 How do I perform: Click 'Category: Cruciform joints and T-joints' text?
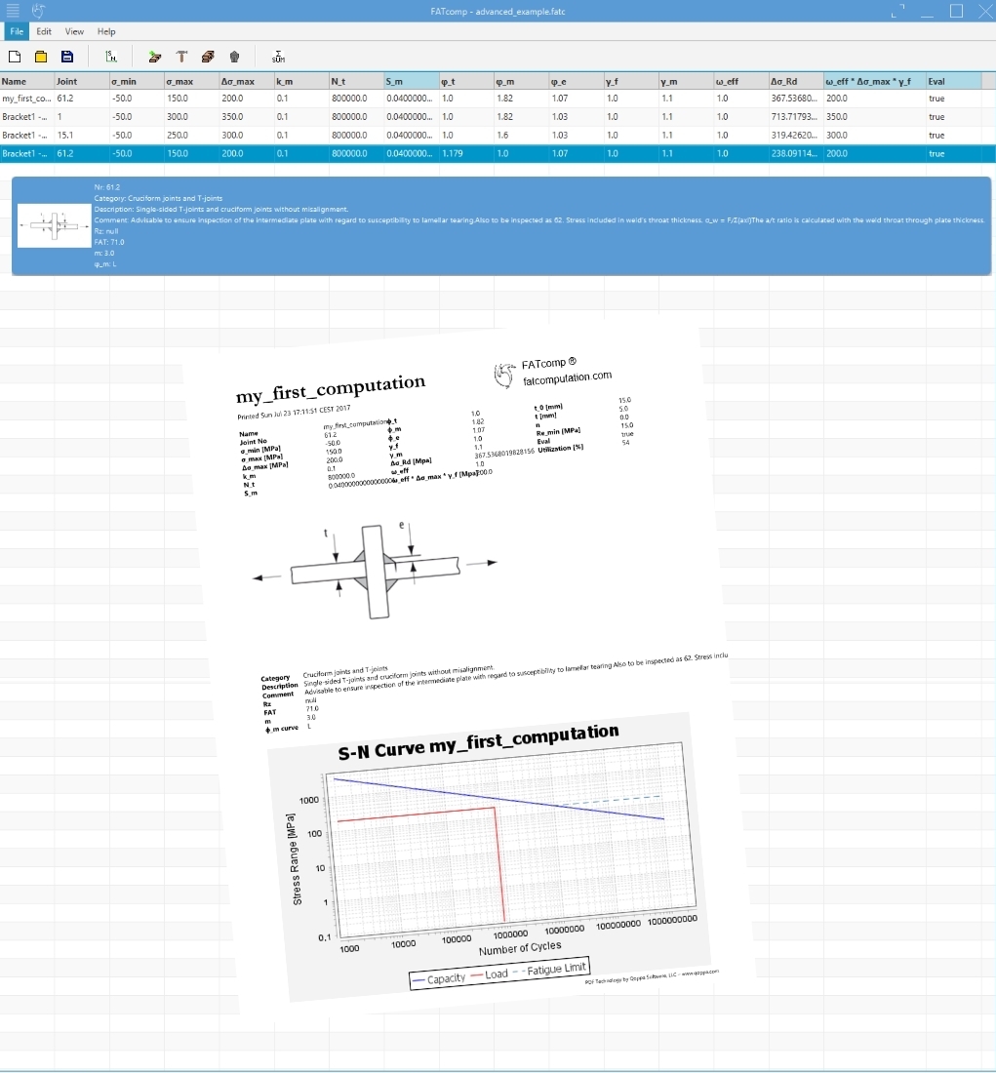click(x=158, y=198)
